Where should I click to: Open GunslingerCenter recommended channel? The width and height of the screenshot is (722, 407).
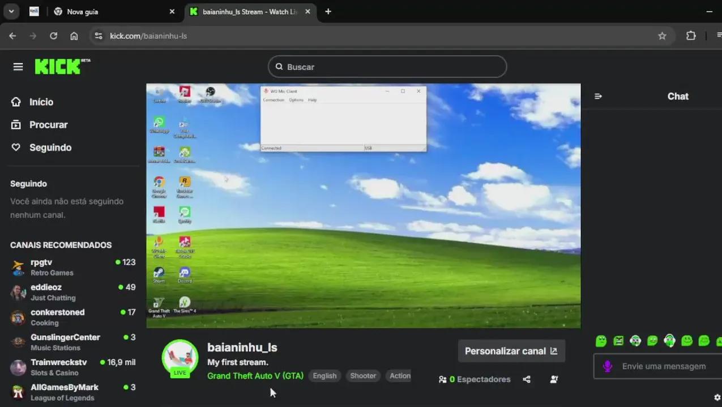tap(74, 342)
